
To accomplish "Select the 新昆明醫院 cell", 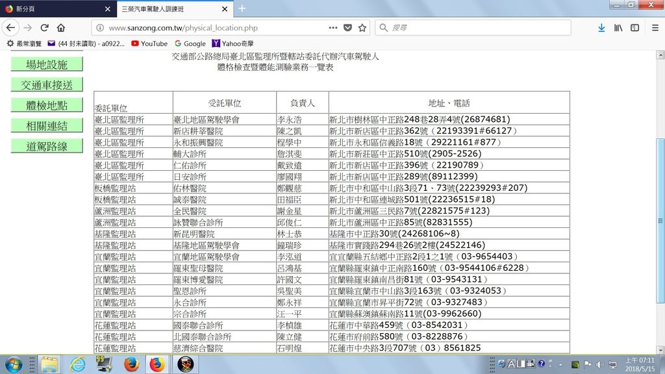I will pos(224,234).
